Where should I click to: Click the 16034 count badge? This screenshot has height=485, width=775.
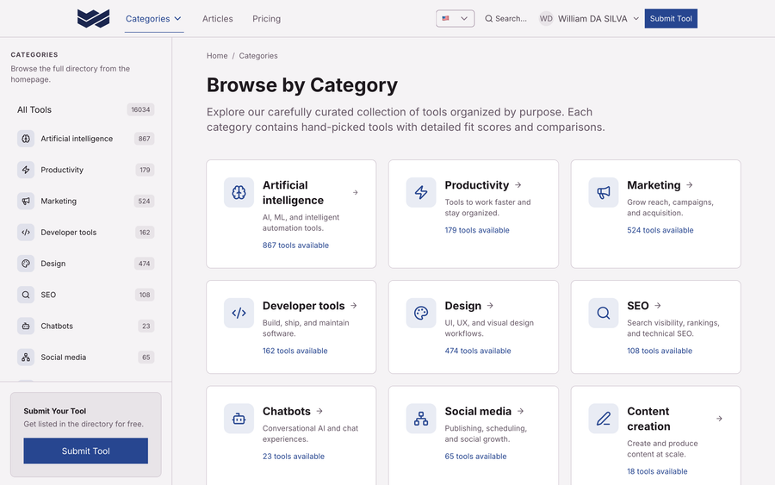coord(140,109)
